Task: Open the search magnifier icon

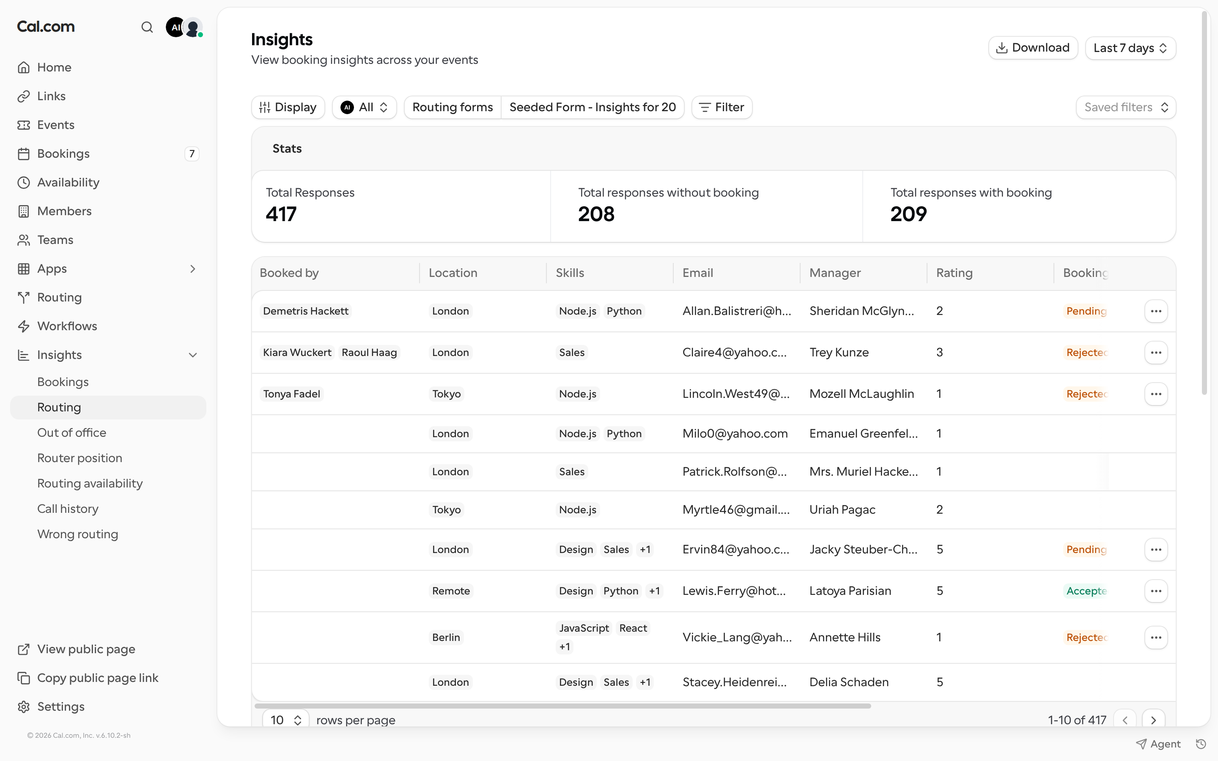Action: click(x=147, y=27)
